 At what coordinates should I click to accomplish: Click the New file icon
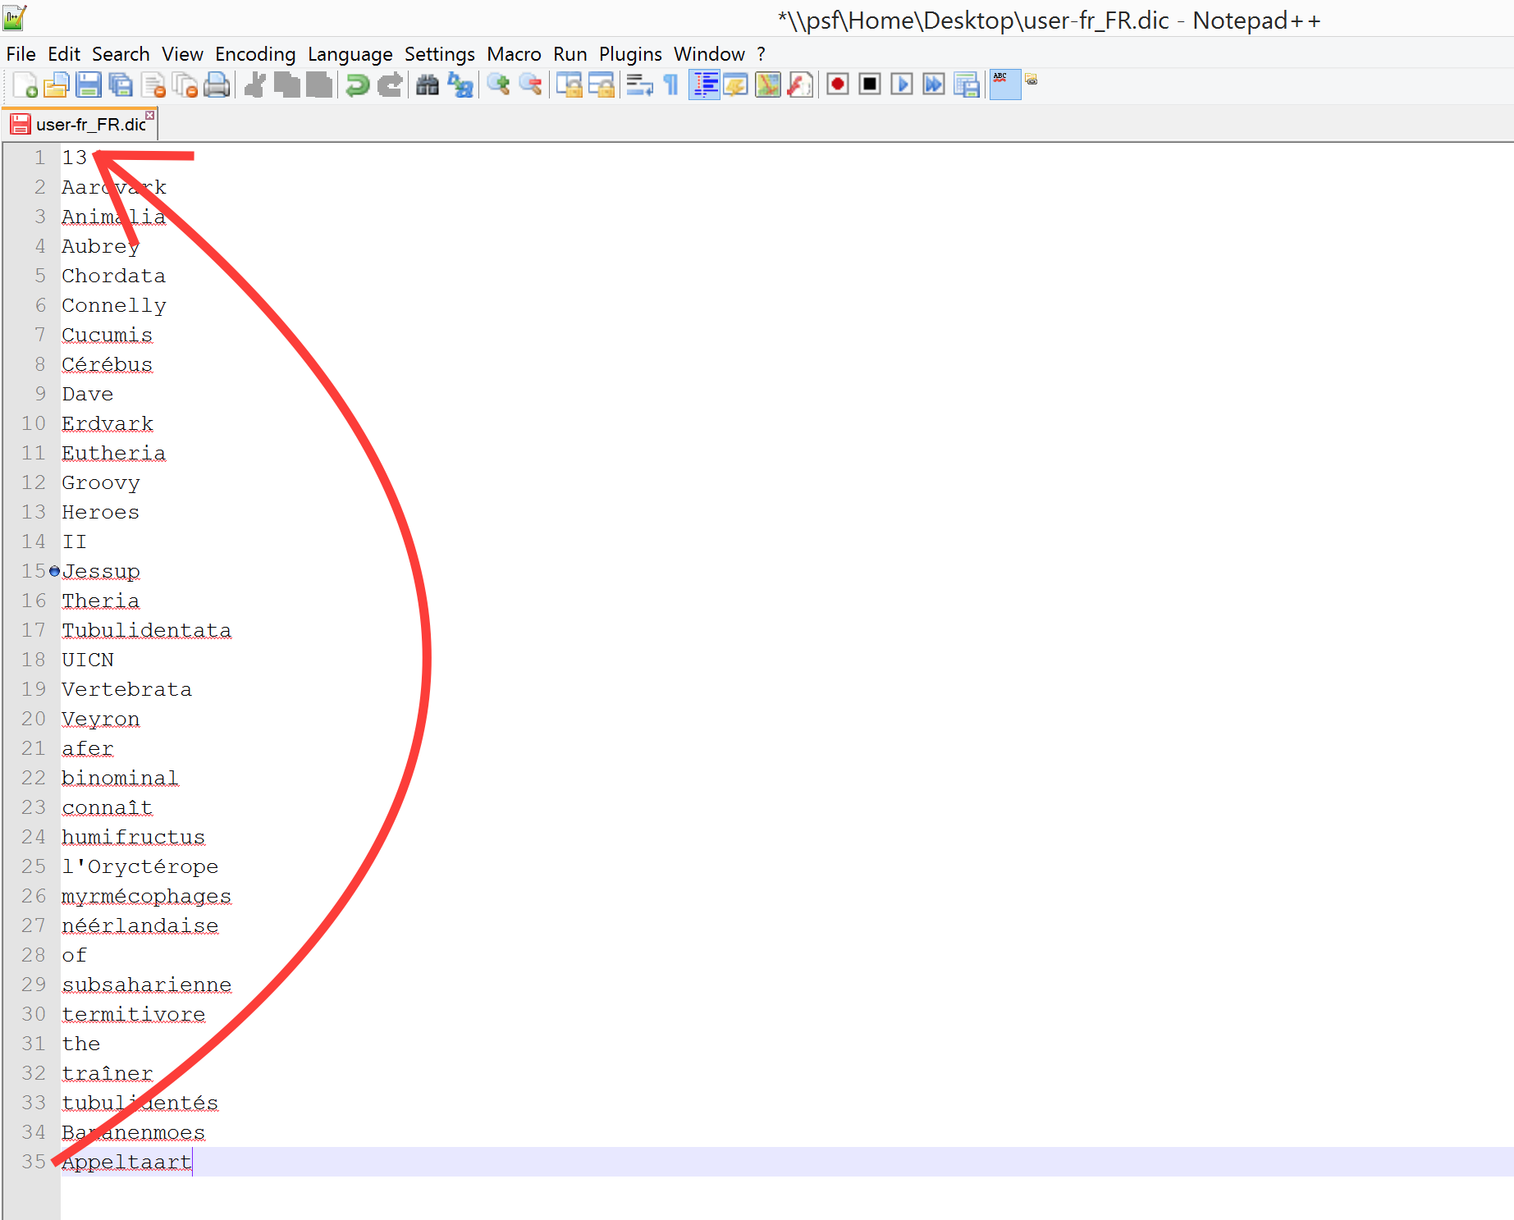[25, 85]
